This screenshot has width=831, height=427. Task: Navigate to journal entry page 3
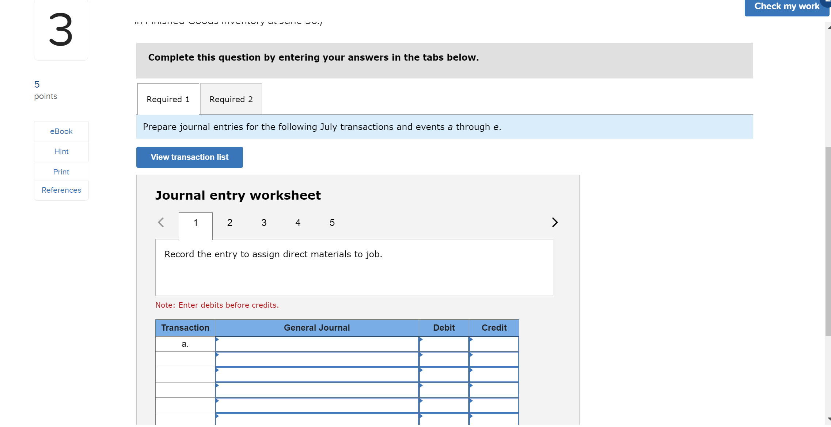click(263, 222)
